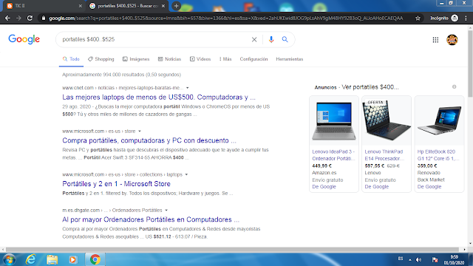Viewport: 473px width, 266px height.
Task: Expand the dhgate.com result dropdown arrow
Action: pos(166,210)
